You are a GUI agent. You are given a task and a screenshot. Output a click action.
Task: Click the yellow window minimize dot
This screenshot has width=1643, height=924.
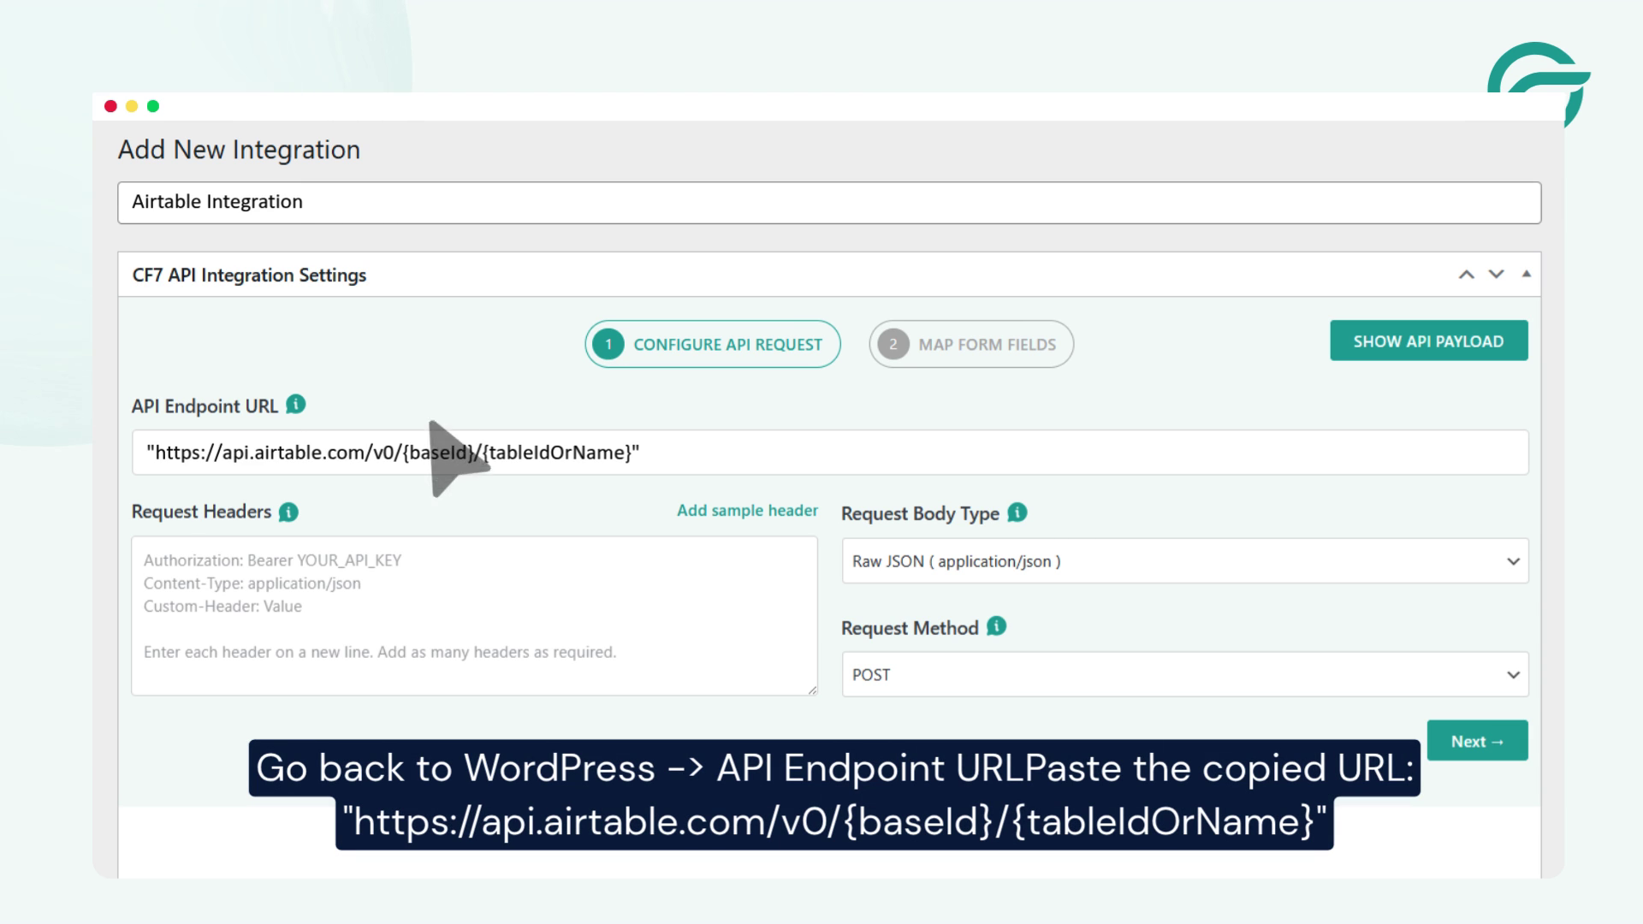[132, 106]
